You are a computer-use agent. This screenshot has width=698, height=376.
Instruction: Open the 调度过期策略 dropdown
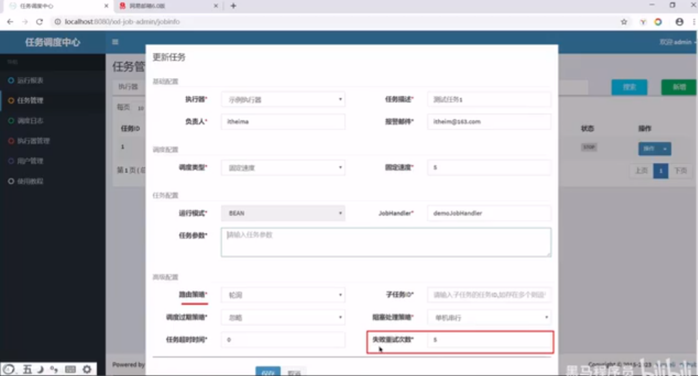[x=283, y=317]
